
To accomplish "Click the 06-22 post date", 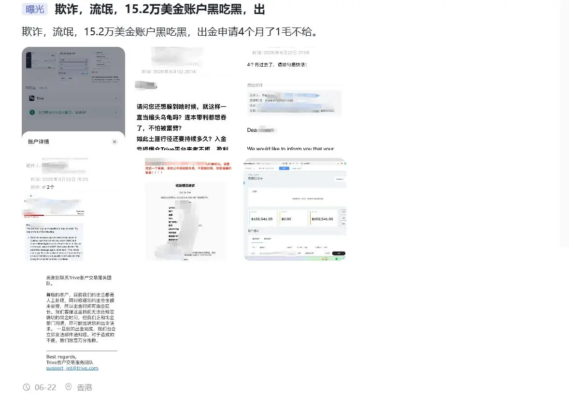I will coord(45,387).
